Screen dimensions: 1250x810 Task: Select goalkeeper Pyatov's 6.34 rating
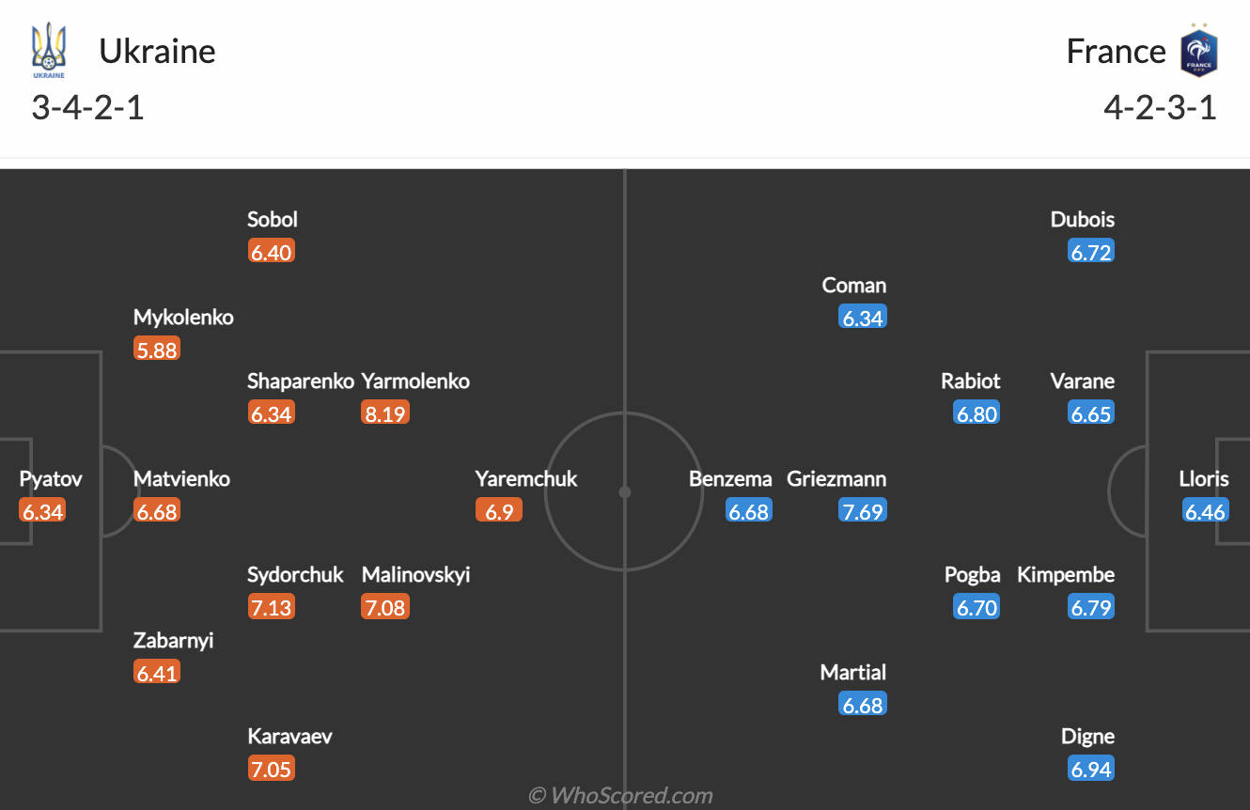point(42,511)
